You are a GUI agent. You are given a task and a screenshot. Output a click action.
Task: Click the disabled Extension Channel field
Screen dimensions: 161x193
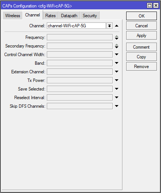[80, 72]
